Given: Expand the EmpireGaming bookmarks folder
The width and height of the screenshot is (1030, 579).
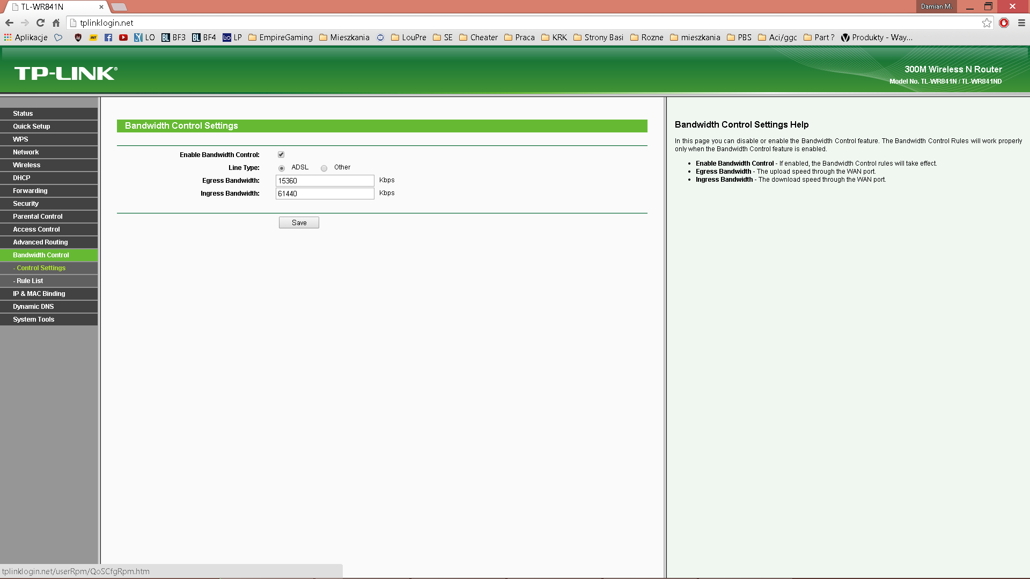Looking at the screenshot, I should [281, 38].
